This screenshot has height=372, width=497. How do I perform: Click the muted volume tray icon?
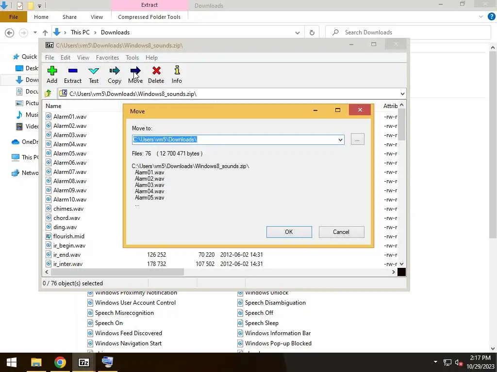(459, 362)
